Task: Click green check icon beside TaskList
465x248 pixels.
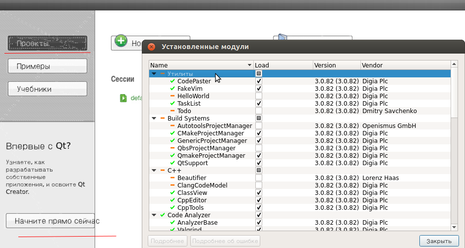Action: (x=173, y=103)
